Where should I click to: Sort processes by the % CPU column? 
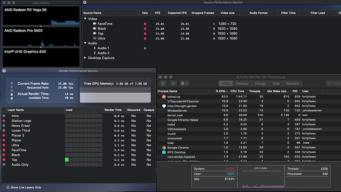click(x=221, y=91)
